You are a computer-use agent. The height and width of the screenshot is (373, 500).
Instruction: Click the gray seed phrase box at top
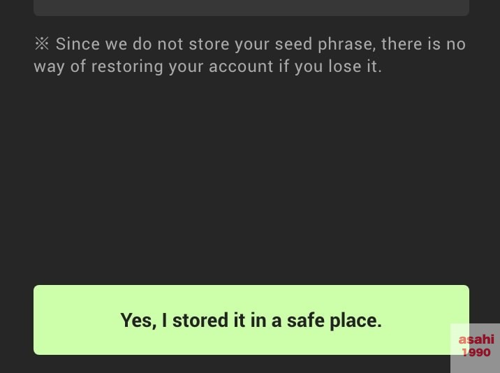[251, 8]
